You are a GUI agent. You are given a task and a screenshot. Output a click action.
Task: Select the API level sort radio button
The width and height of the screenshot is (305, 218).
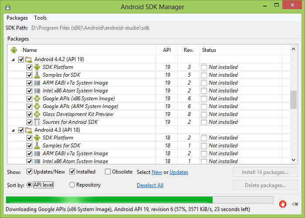tap(29, 185)
